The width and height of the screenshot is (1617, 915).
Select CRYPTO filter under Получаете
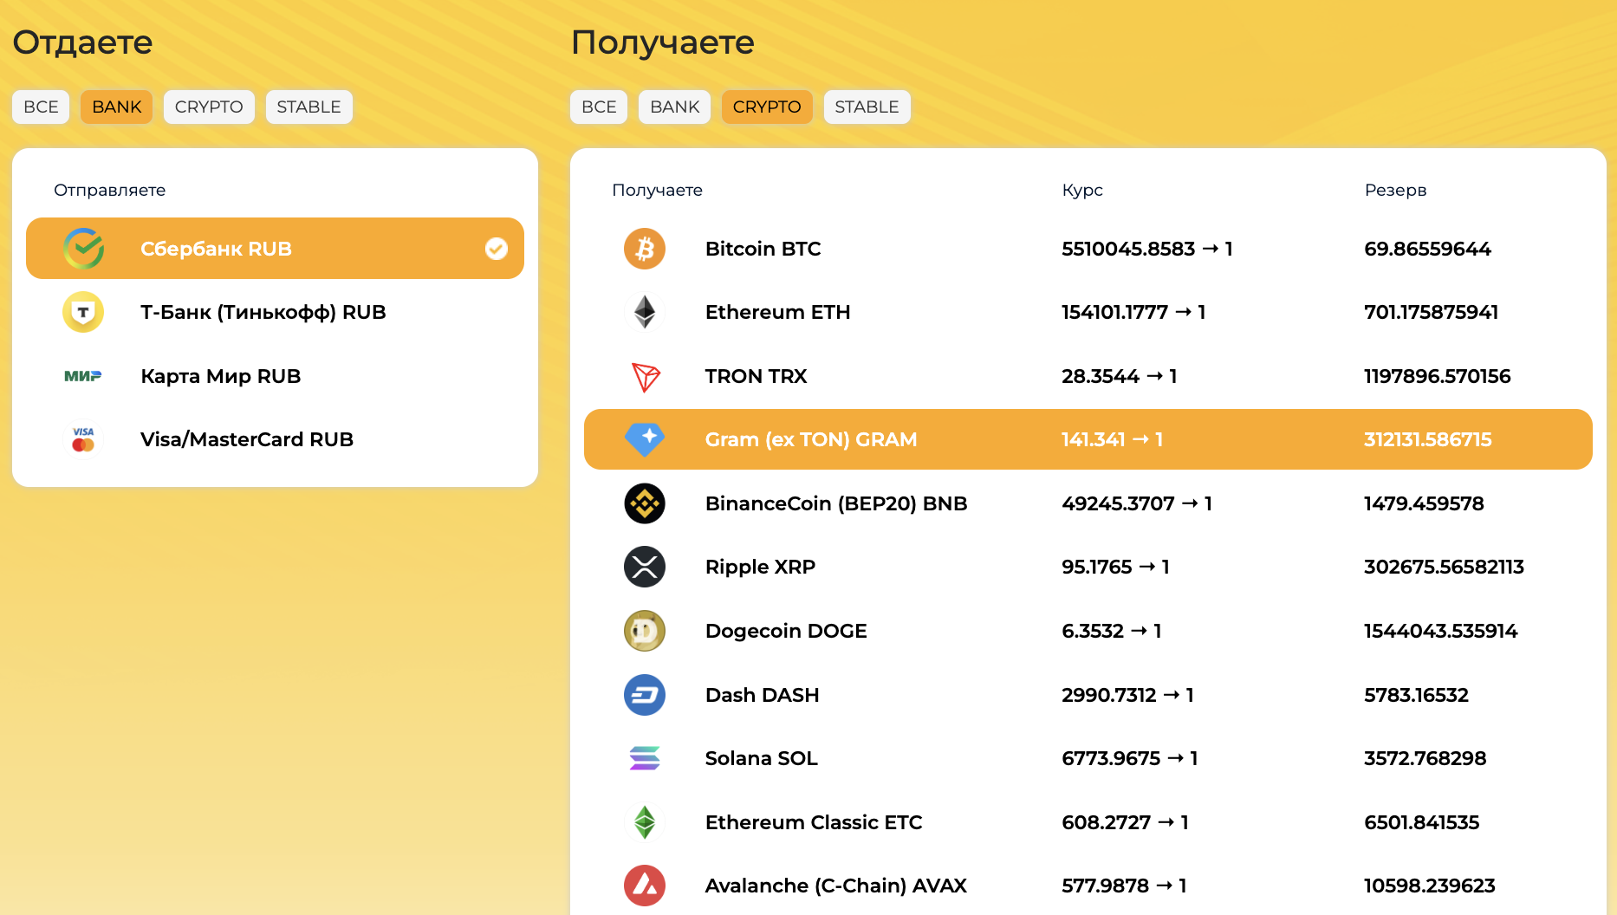[x=767, y=107]
